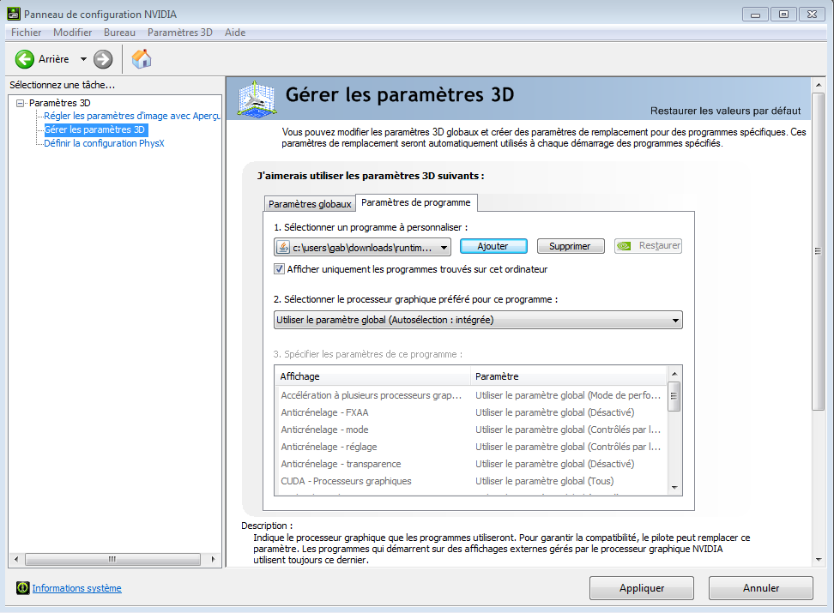
Task: Select Régler les paramètres d'image avec Aperçu
Action: (132, 116)
